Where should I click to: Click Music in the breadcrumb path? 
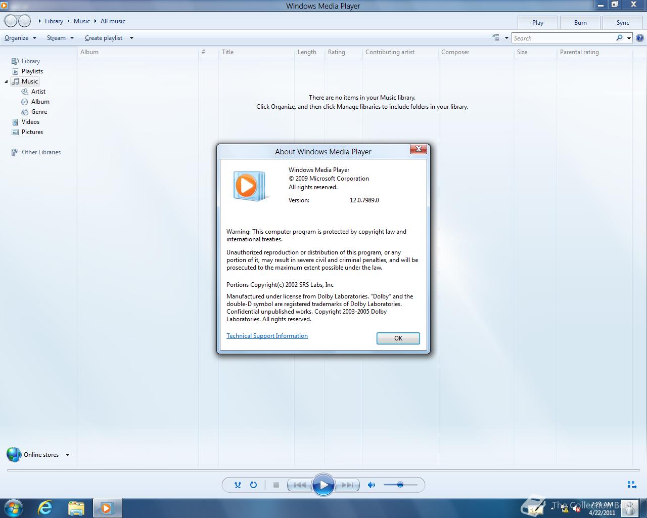point(81,21)
